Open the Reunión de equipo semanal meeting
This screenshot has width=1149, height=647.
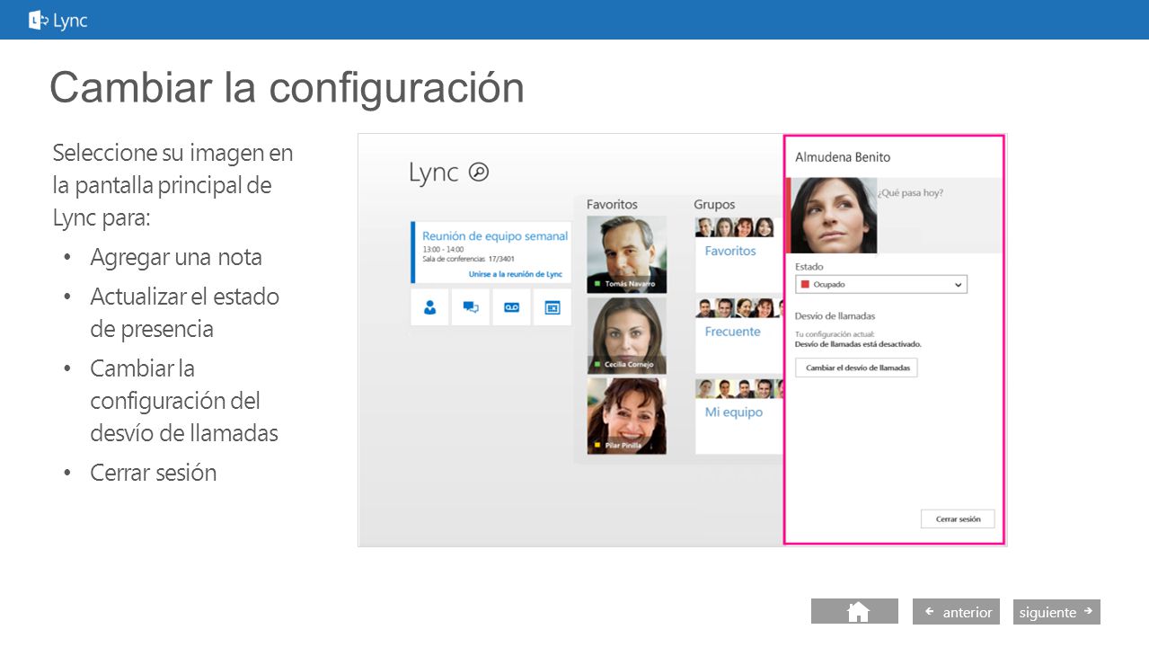coord(491,253)
